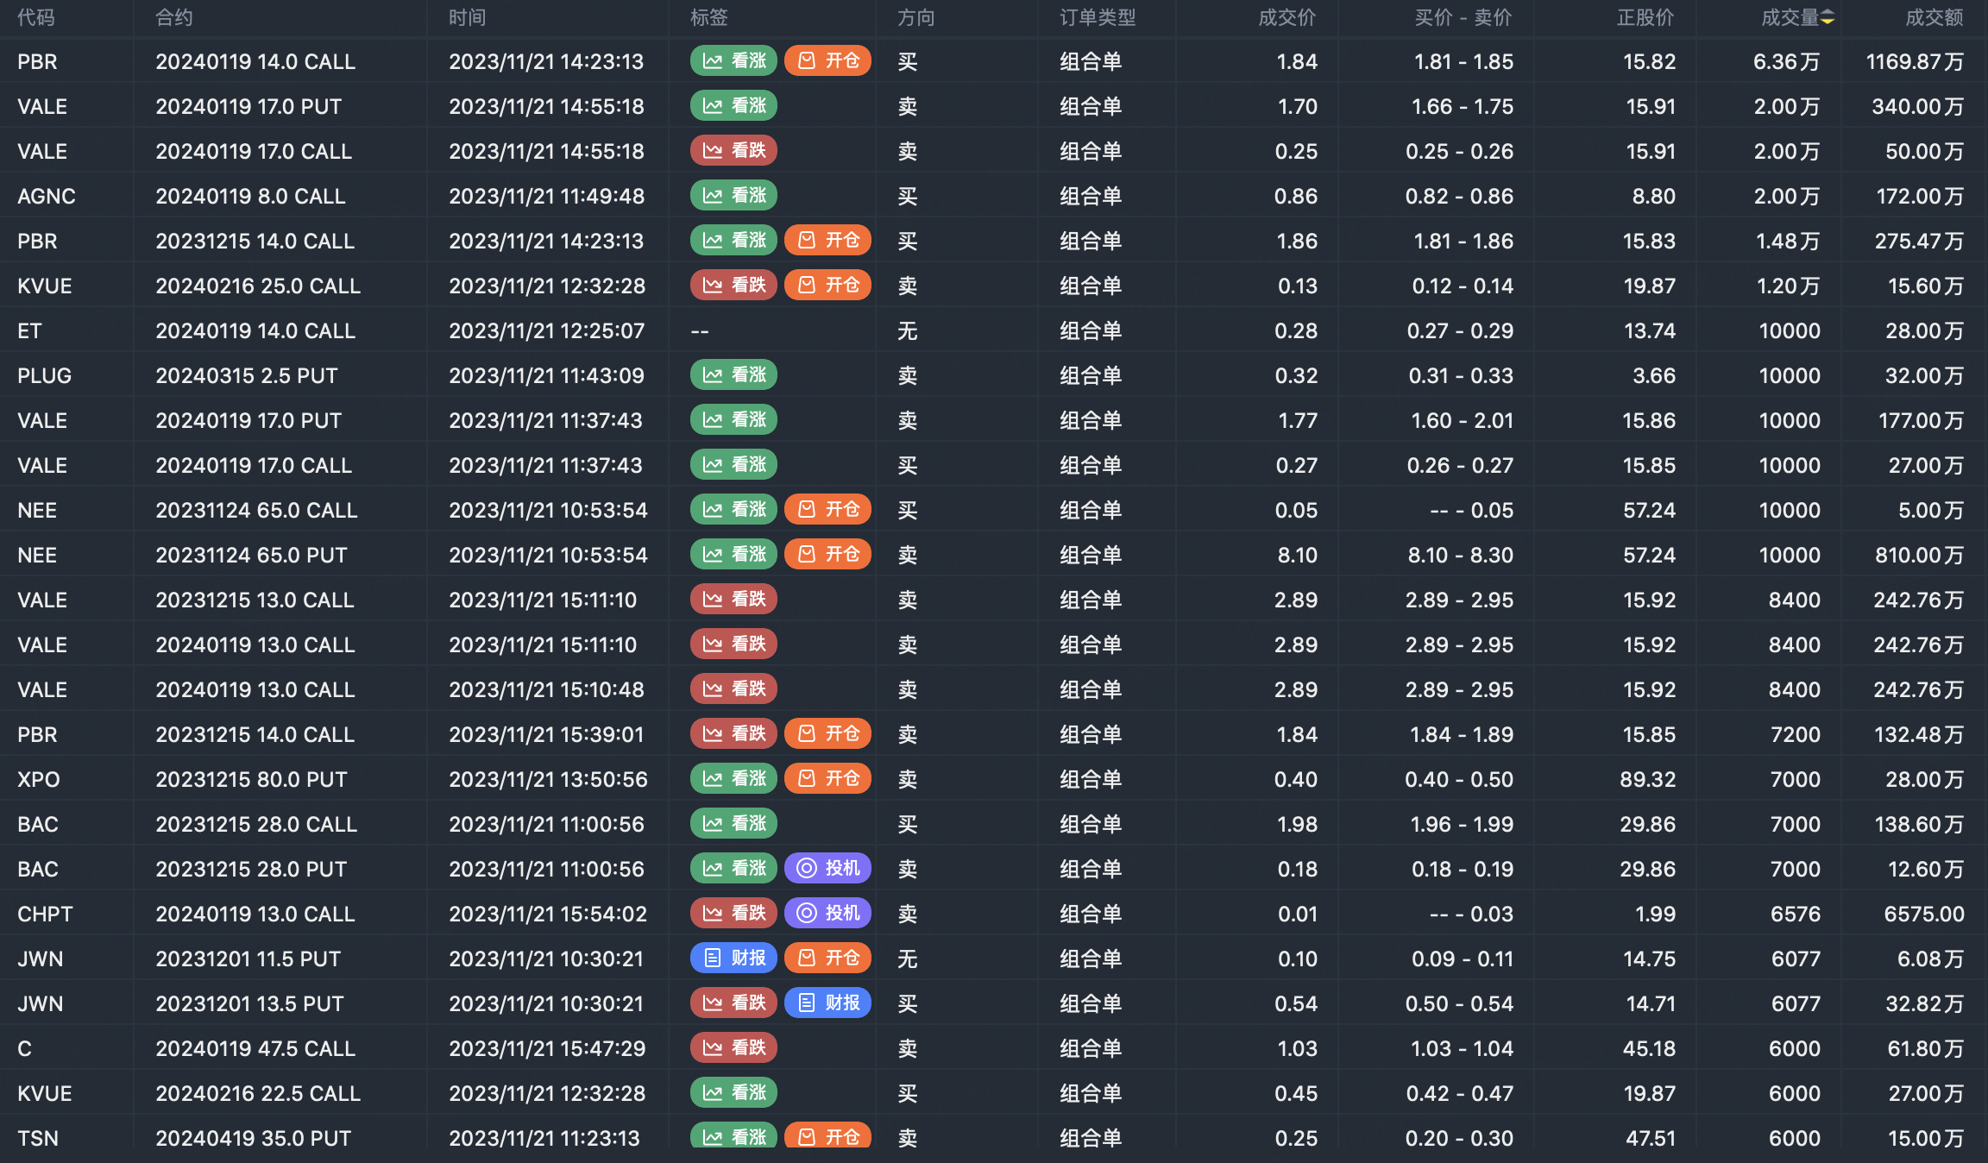
Task: Sort by 成交价 column header
Action: point(1287,18)
